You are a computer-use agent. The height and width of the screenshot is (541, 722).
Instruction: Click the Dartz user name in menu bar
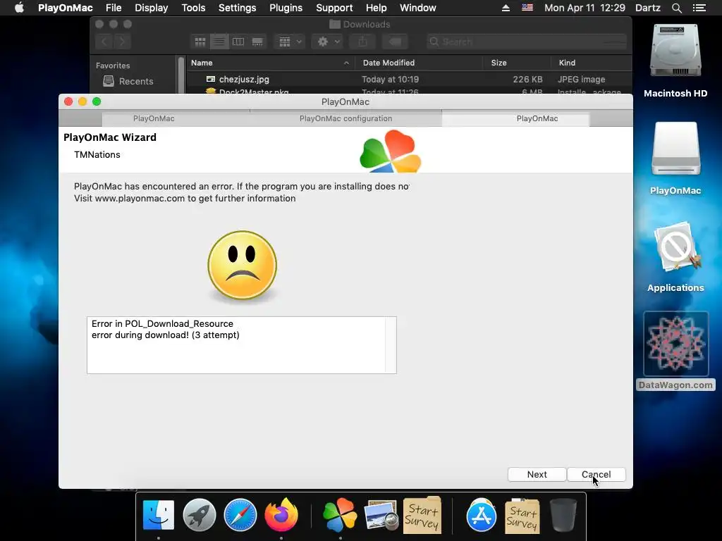[x=648, y=8]
